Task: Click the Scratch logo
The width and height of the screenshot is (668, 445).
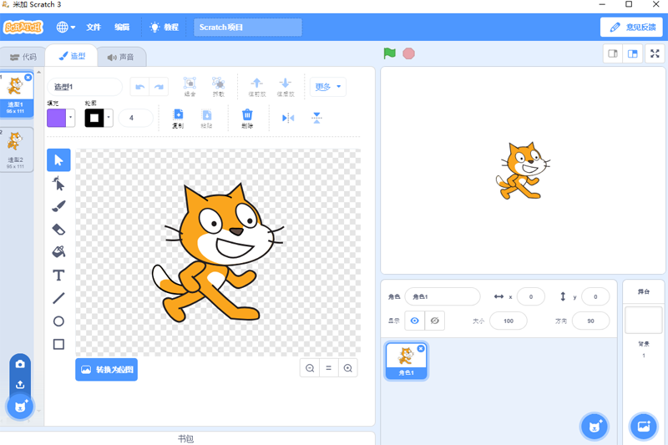Action: [23, 28]
